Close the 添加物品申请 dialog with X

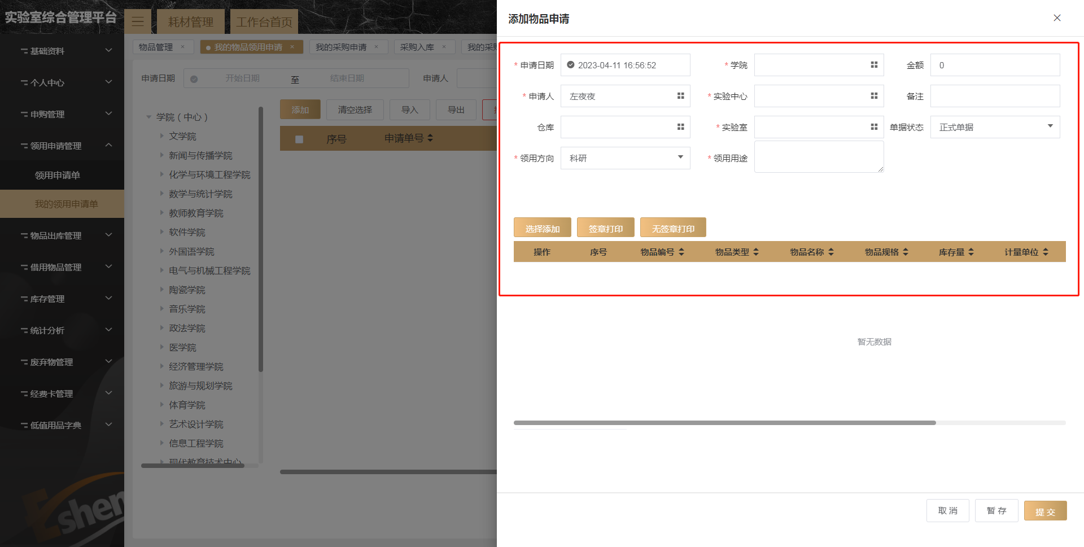click(x=1057, y=18)
